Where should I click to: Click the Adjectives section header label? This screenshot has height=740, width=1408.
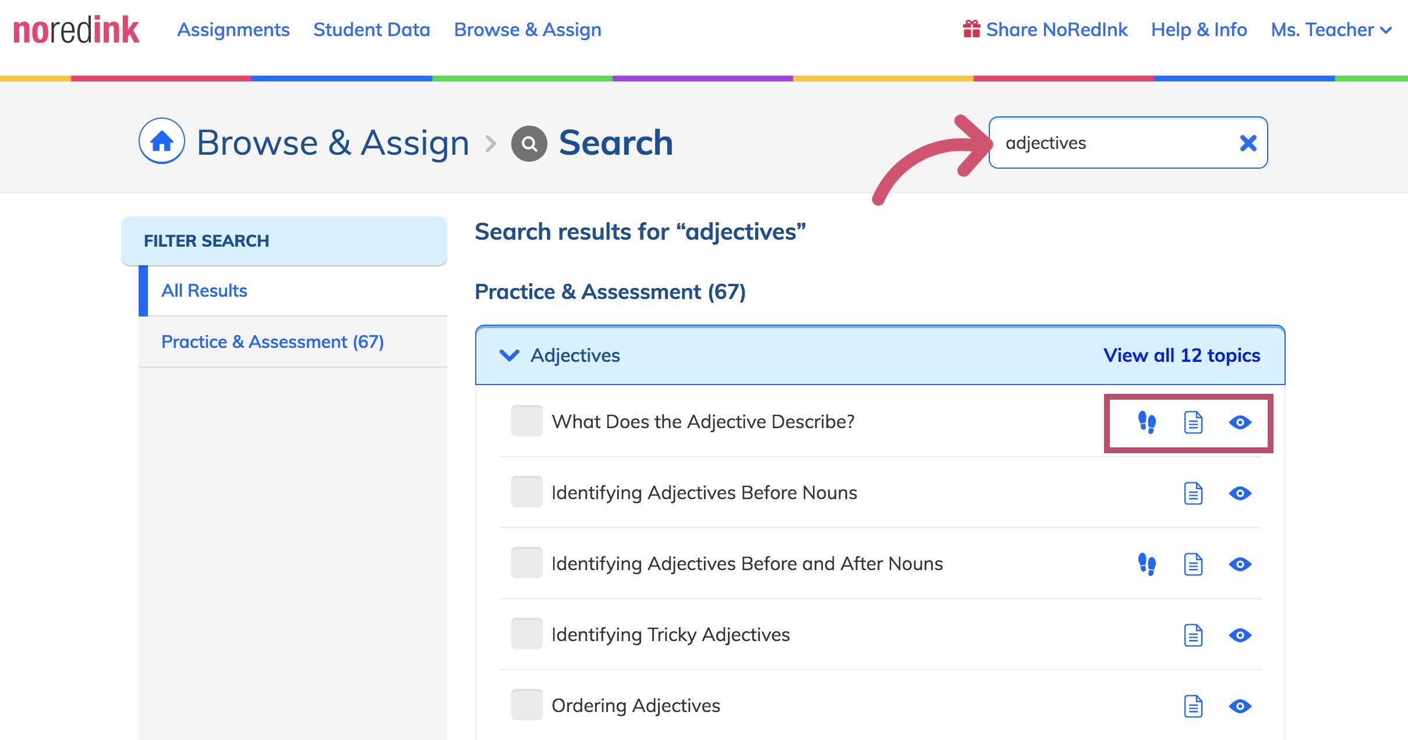point(575,355)
